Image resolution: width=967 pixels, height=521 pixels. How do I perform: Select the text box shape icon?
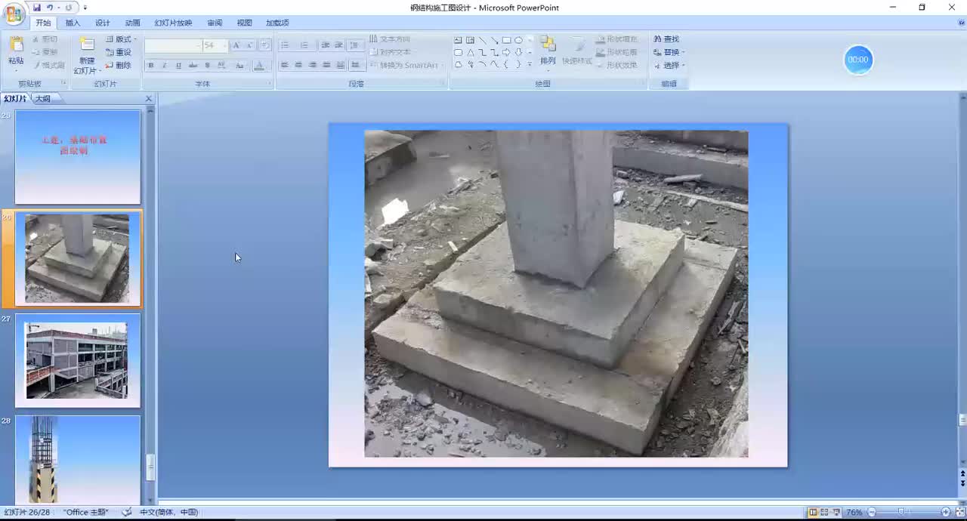[x=458, y=40]
